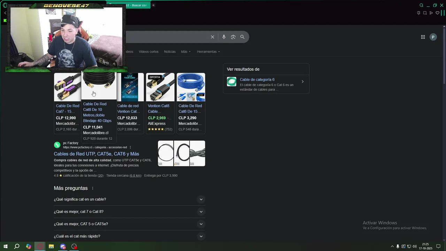Open Google Lens image search icon
Image resolution: width=446 pixels, height=251 pixels.
233,37
